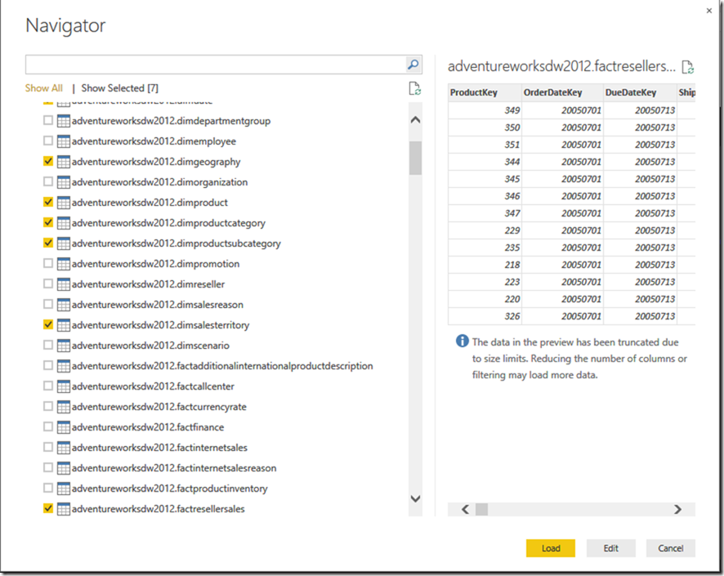Viewport: 724px width, 576px height.
Task: Uncheck the factresellersales checkbox
Action: coord(48,508)
